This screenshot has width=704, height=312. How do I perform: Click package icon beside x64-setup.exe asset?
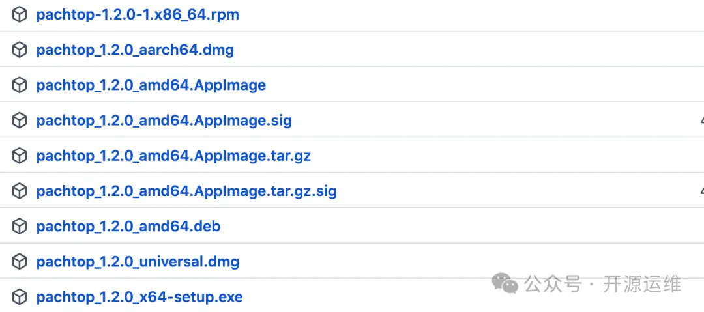click(x=20, y=297)
